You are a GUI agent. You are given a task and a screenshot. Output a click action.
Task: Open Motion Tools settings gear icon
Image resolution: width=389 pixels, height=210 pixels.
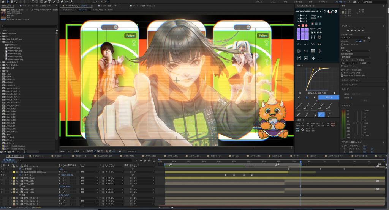pyautogui.click(x=336, y=11)
